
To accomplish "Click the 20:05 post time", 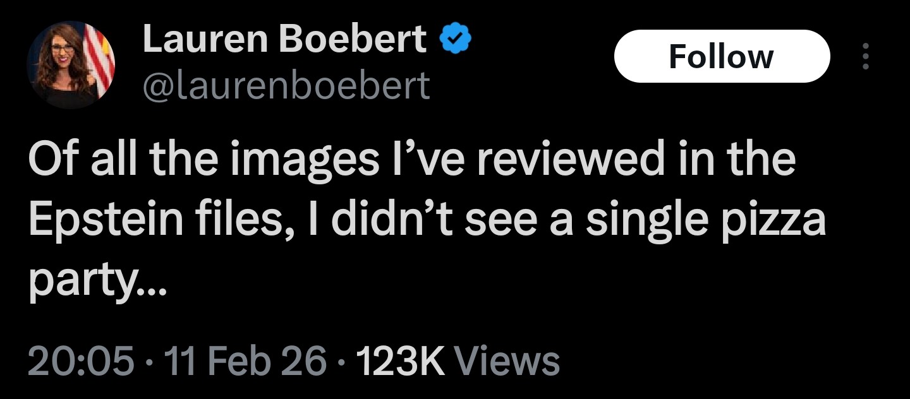I will click(x=81, y=361).
